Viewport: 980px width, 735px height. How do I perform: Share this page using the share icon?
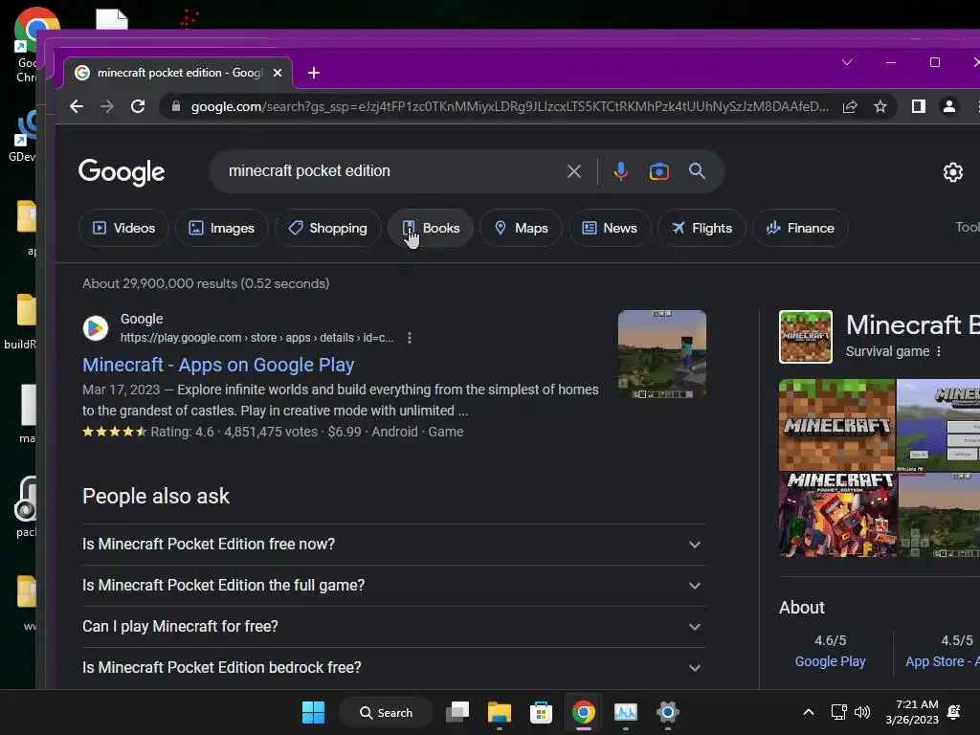pos(850,107)
